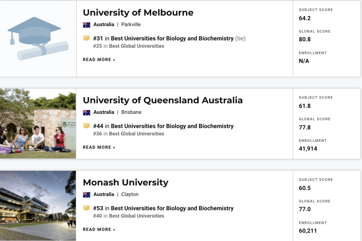This screenshot has height=241, width=362.
Task: Click the Monash campus building photo
Action: click(38, 206)
